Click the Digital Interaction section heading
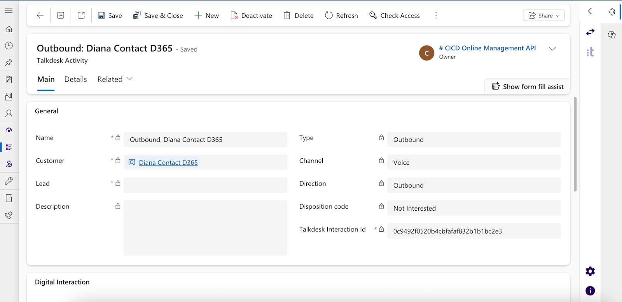The height and width of the screenshot is (302, 622). coord(62,282)
